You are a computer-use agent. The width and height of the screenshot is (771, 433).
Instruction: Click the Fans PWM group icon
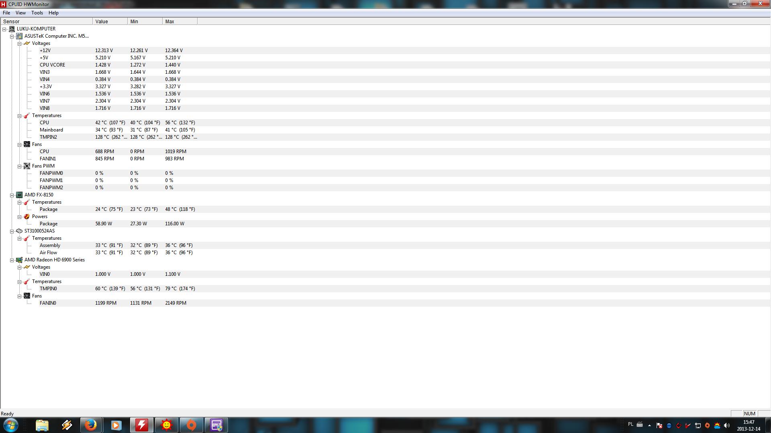(x=27, y=166)
